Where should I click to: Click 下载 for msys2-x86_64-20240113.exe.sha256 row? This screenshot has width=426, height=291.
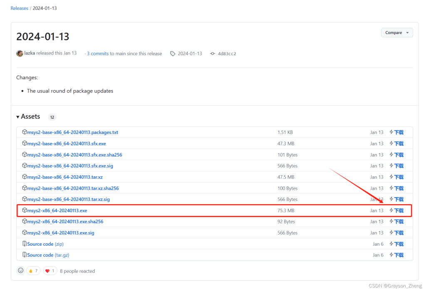pos(396,222)
